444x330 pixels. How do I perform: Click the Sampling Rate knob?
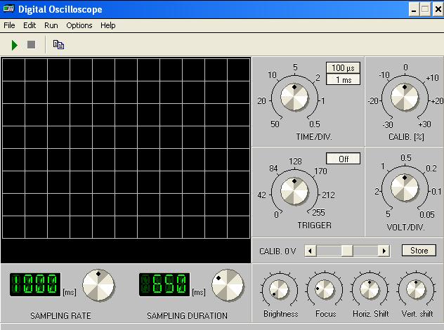point(98,284)
